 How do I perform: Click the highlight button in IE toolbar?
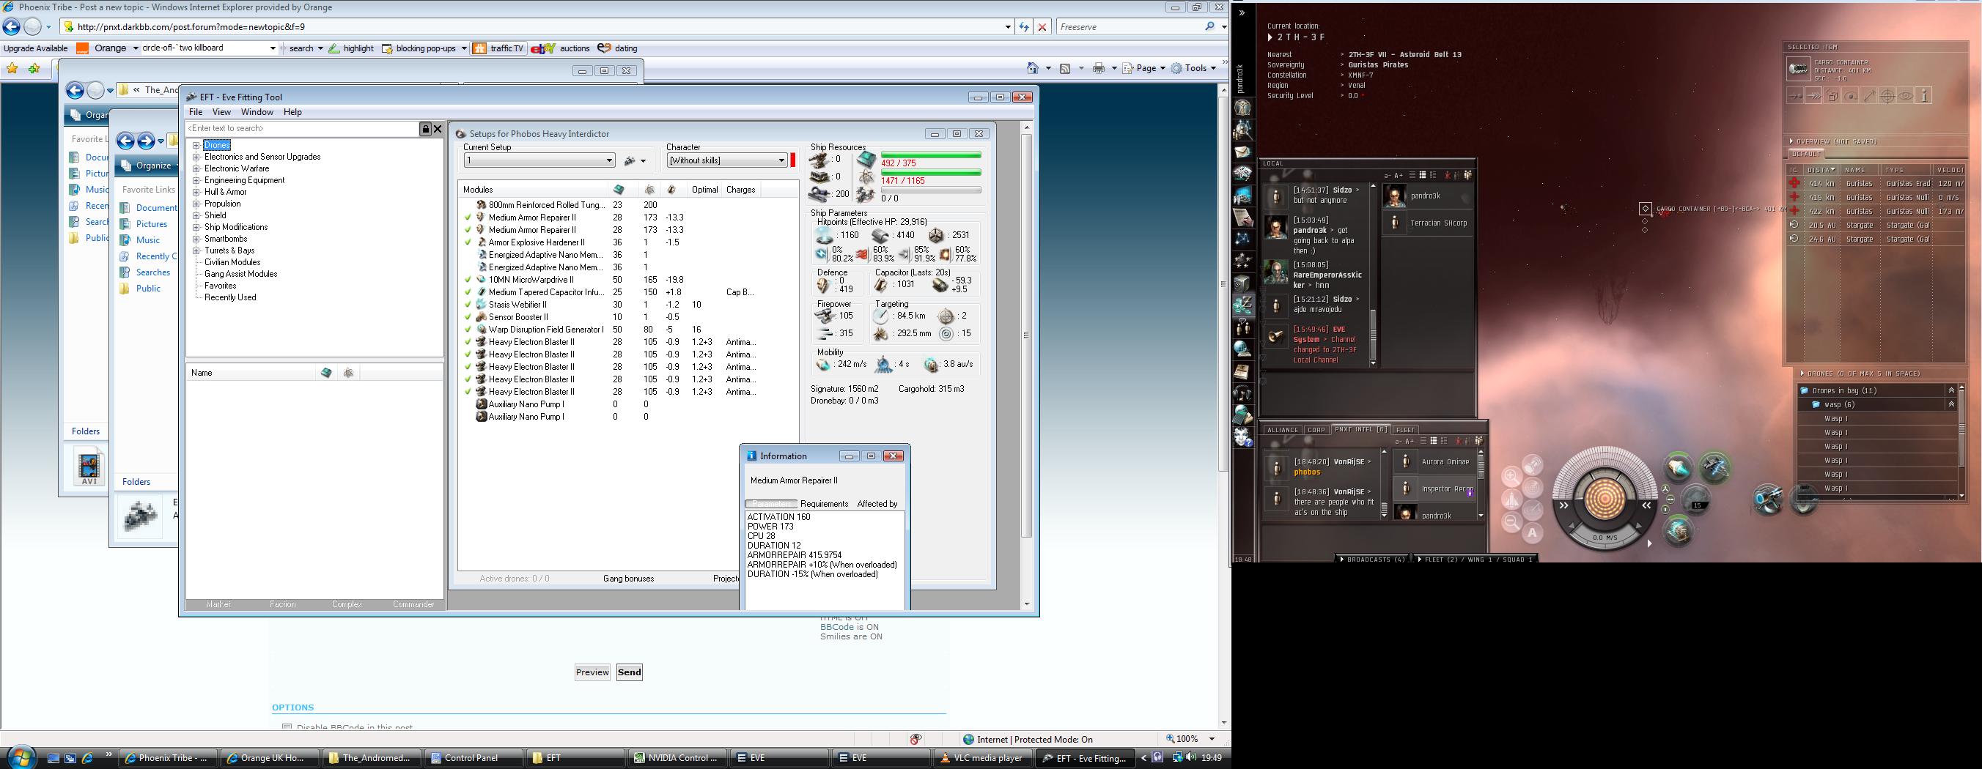[352, 48]
